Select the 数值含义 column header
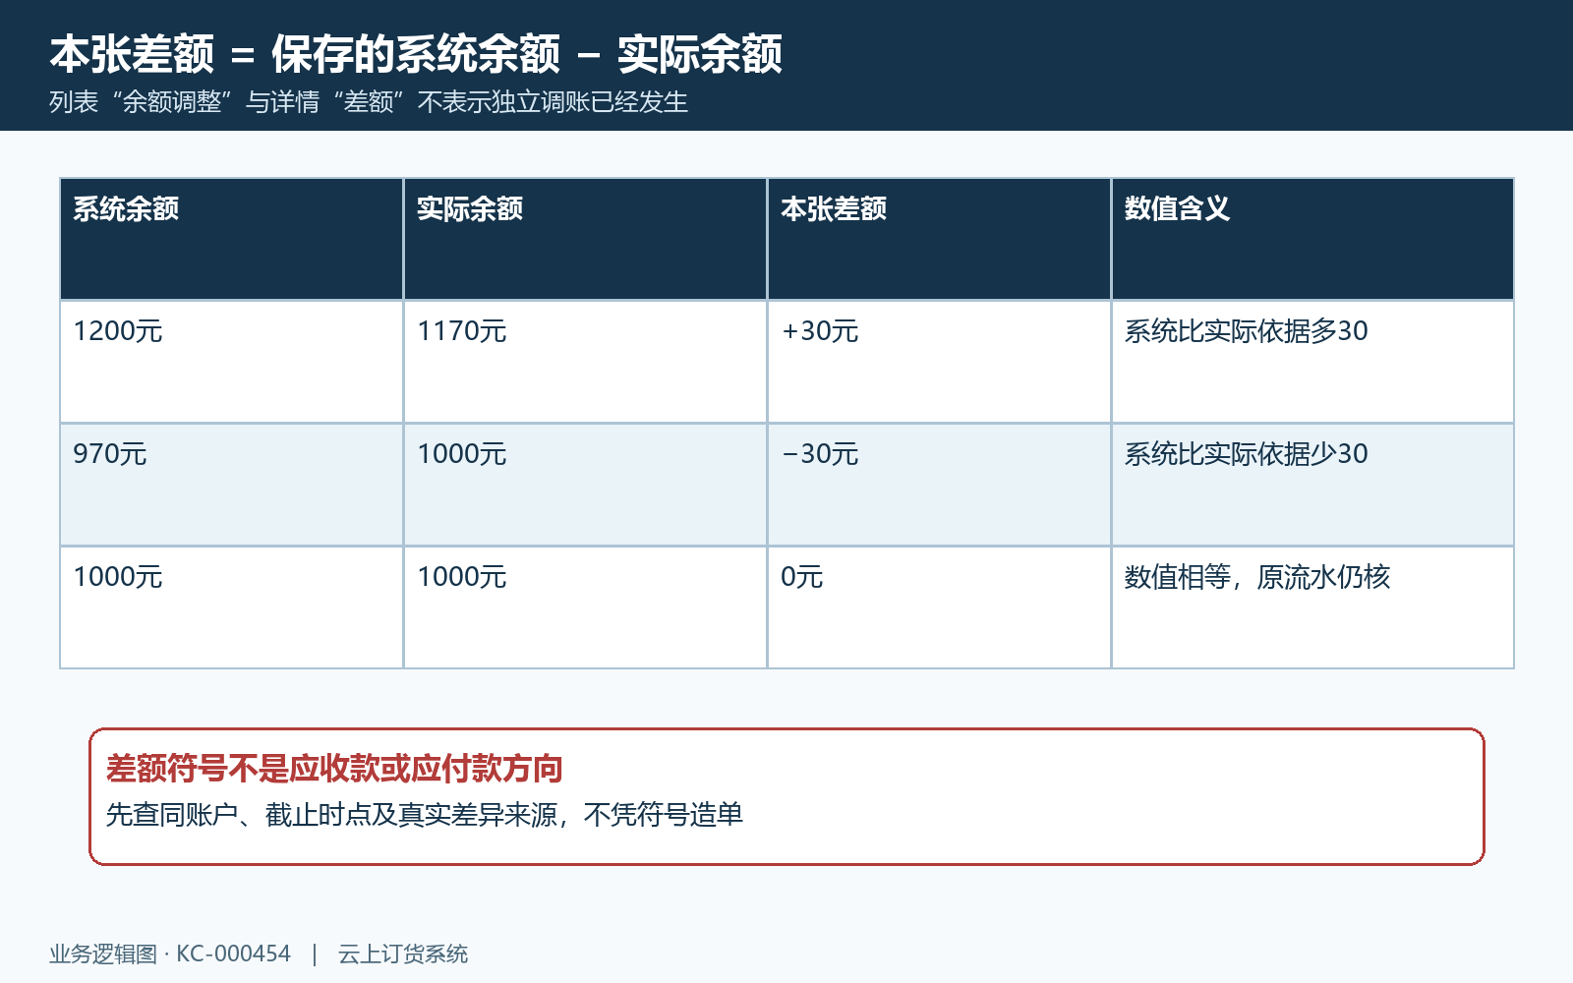 [x=1312, y=239]
